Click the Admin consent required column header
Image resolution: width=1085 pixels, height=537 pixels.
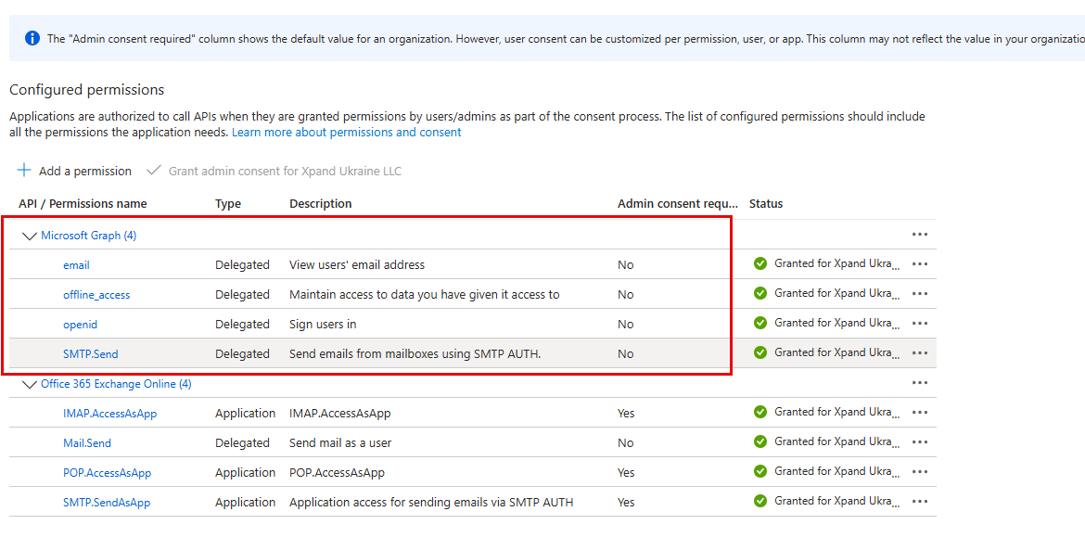click(677, 204)
